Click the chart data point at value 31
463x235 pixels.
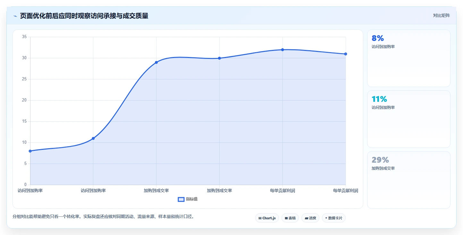(346, 54)
